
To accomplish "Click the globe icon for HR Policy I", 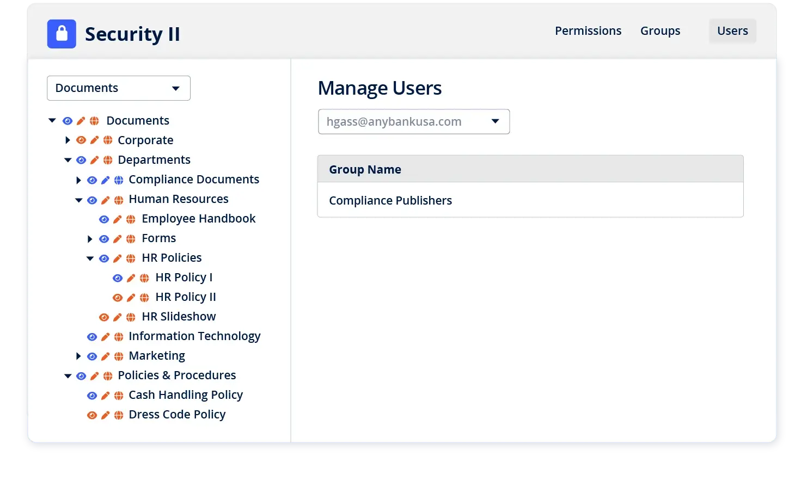I will (x=144, y=278).
